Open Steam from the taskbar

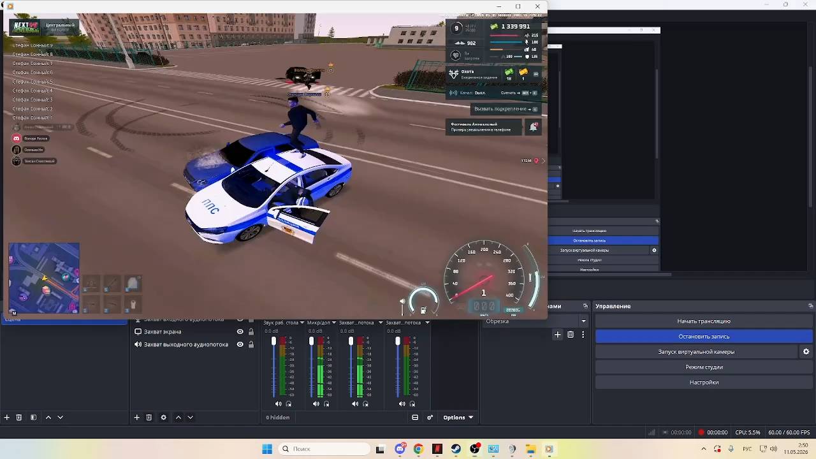(456, 449)
